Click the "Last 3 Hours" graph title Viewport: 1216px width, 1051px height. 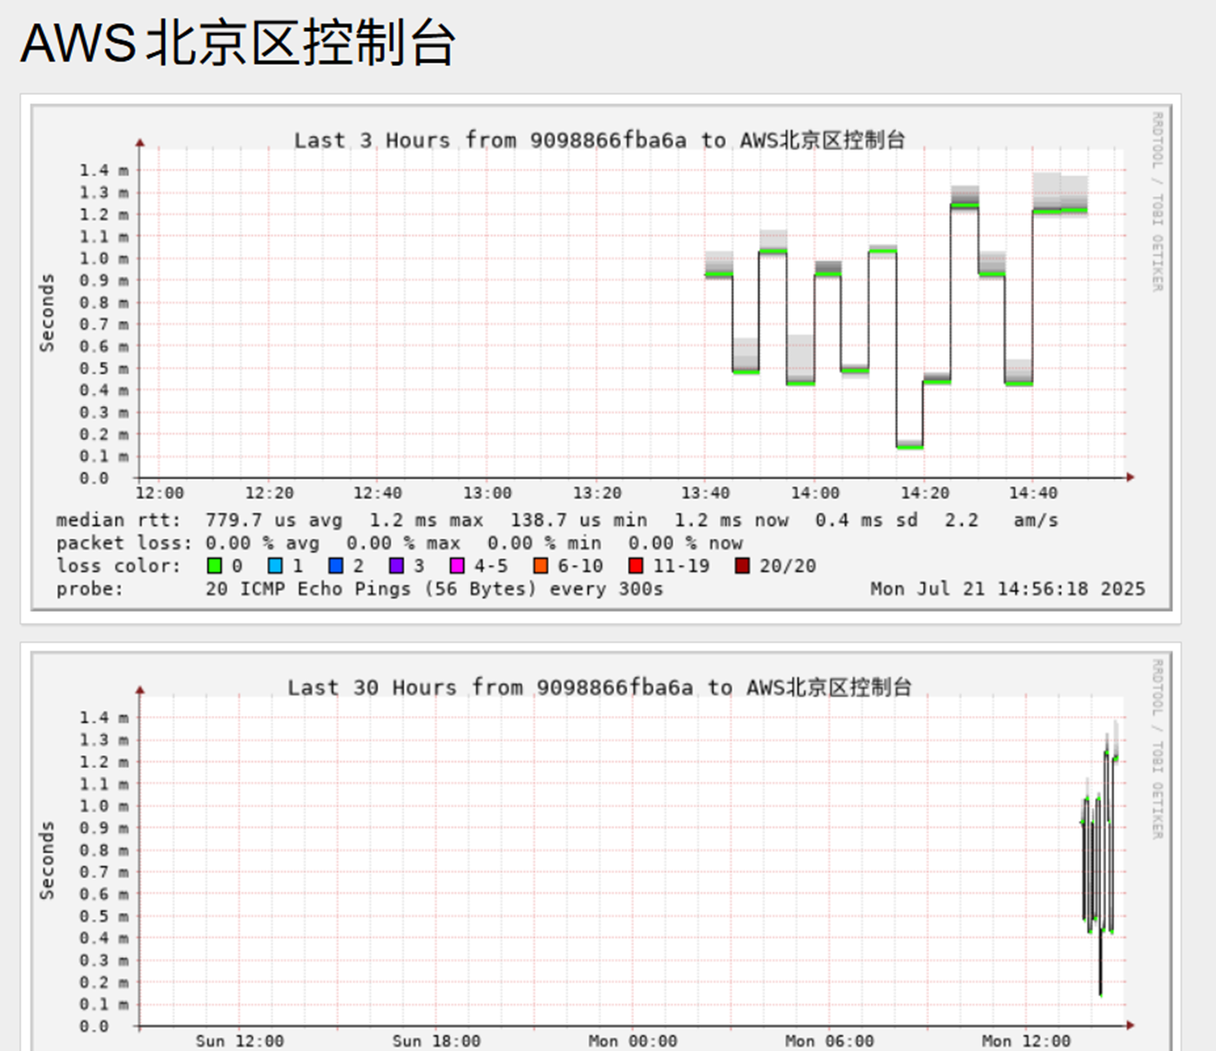point(599,140)
